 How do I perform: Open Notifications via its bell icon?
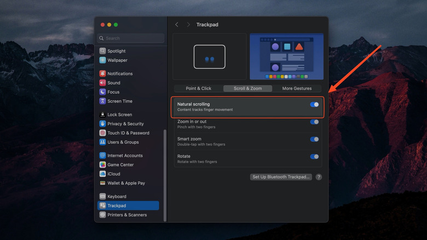pos(102,73)
